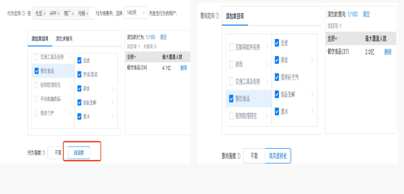Uncheck 食品生鲜 in 意向定向 subcategory list
This screenshot has width=404, height=194.
point(277,94)
